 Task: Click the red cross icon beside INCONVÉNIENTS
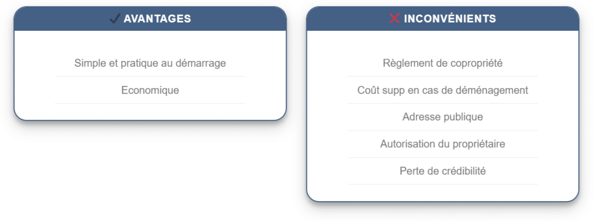(394, 19)
